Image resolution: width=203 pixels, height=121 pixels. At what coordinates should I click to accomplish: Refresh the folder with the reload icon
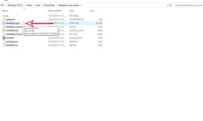click(171, 5)
